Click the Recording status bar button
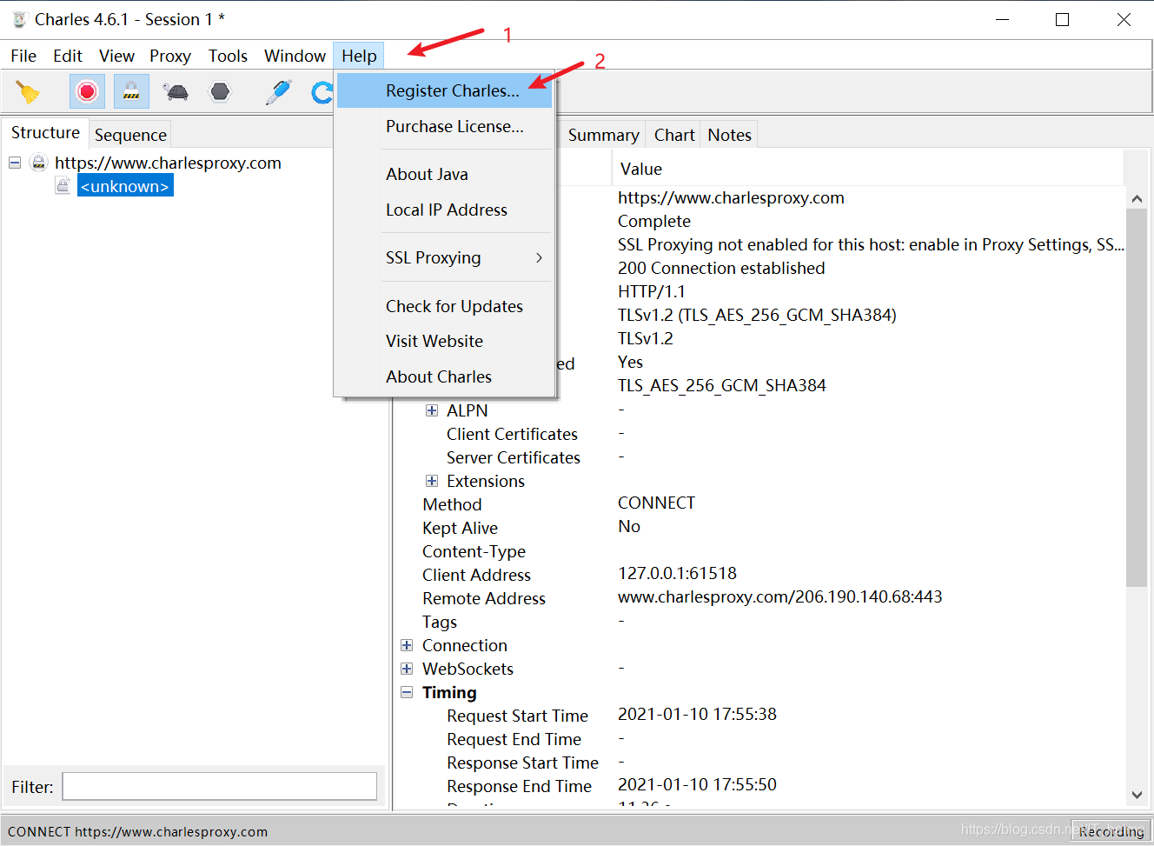1154x846 pixels. pos(1111,831)
